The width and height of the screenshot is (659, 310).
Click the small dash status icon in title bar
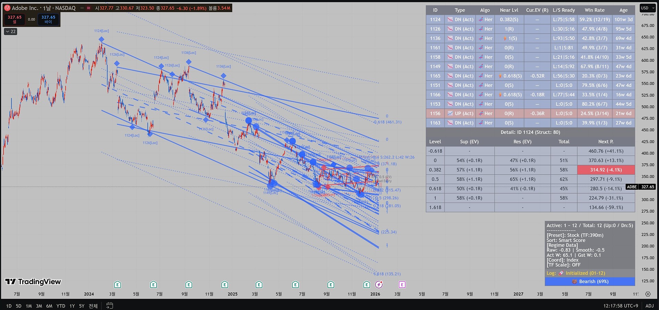[x=82, y=8]
